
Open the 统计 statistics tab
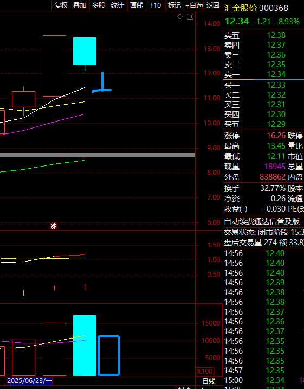[118, 5]
